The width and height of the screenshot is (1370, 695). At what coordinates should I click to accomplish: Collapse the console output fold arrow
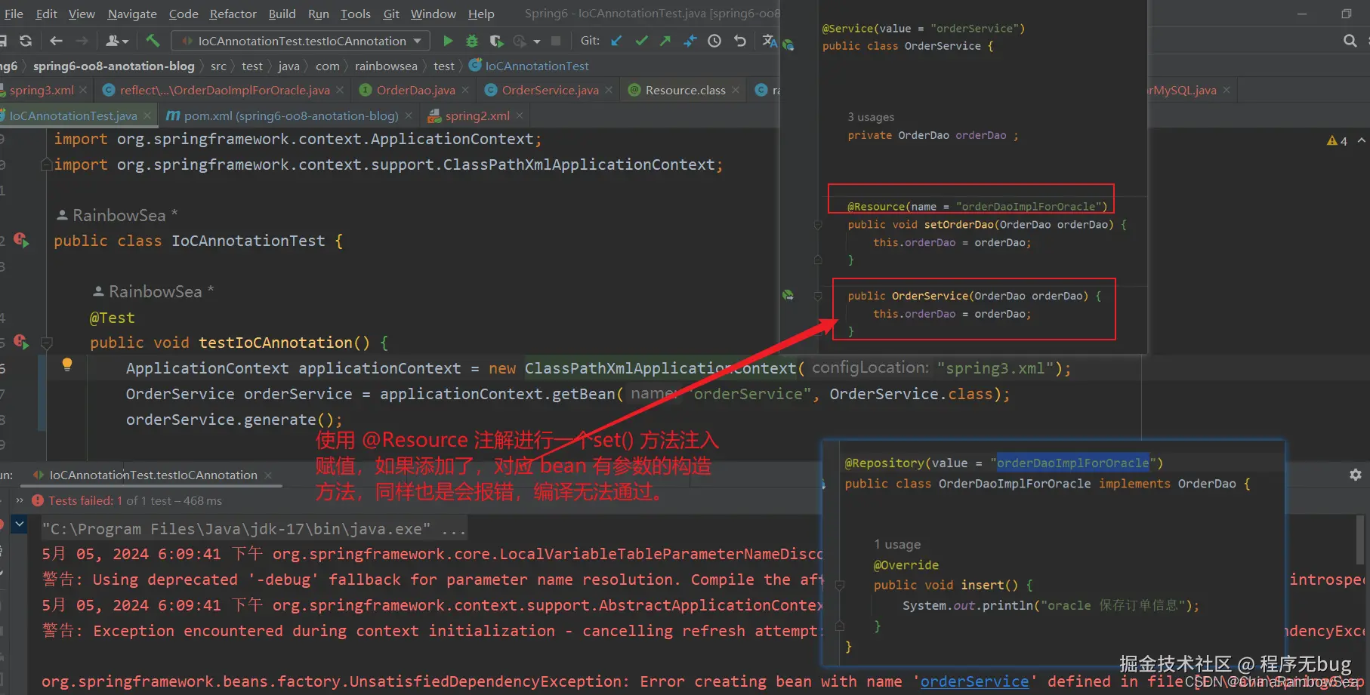coord(20,523)
